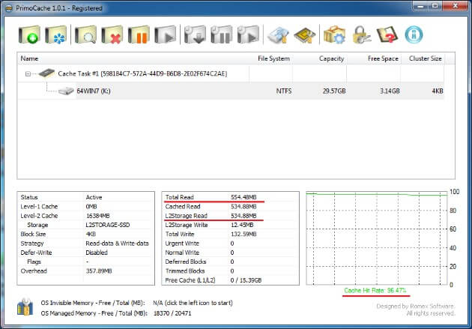The image size is (472, 329).
Task: Resume cache with gray play icon
Action: (x=166, y=34)
